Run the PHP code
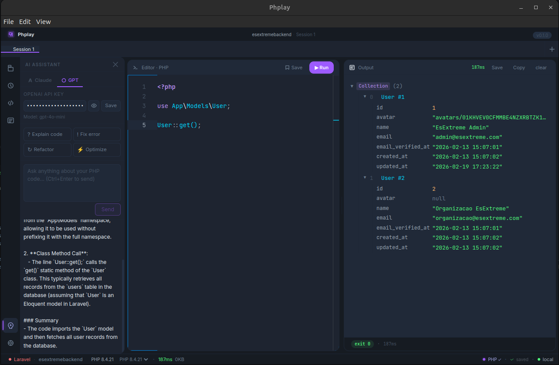 (322, 68)
